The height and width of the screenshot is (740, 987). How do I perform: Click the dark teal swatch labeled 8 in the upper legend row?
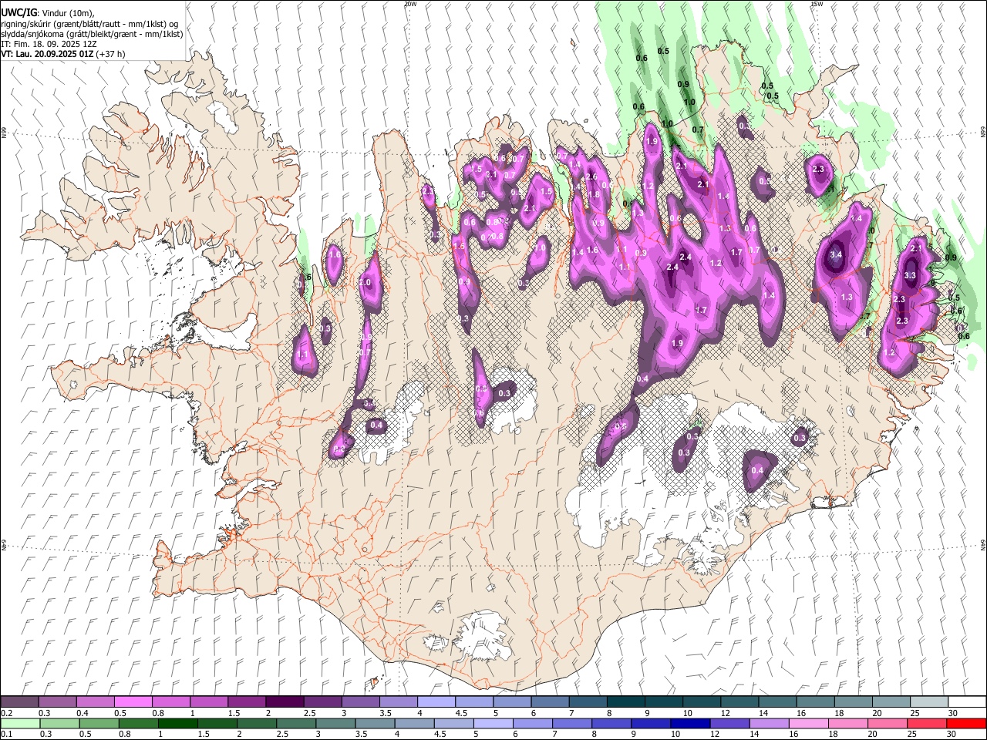pyautogui.click(x=625, y=701)
